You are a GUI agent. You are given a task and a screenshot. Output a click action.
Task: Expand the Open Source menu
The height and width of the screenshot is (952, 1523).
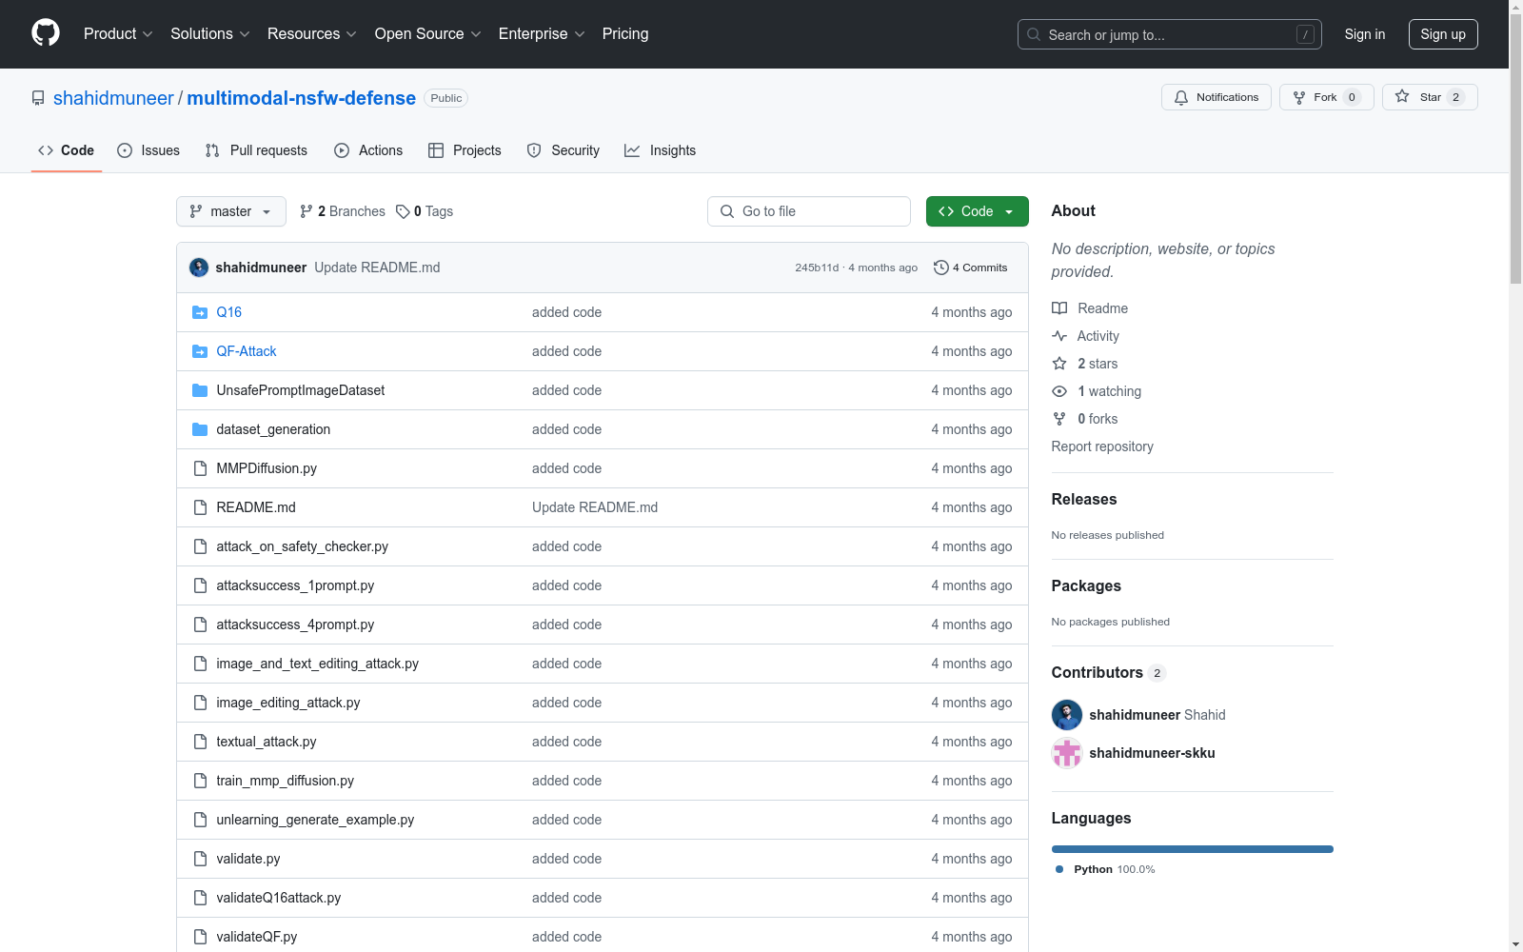point(428,33)
